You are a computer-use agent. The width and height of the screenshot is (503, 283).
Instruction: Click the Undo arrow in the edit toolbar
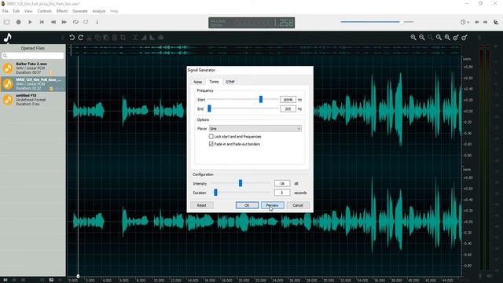[x=72, y=38]
